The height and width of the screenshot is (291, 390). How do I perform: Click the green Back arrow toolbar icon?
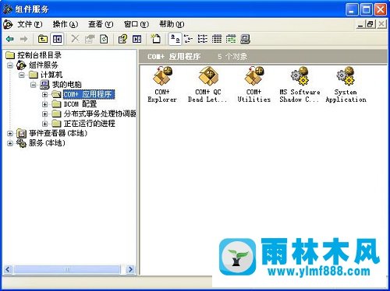pos(10,39)
